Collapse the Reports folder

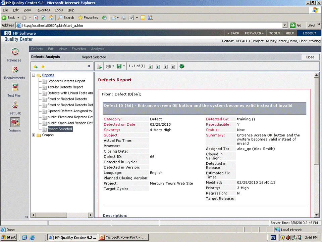click(x=34, y=75)
